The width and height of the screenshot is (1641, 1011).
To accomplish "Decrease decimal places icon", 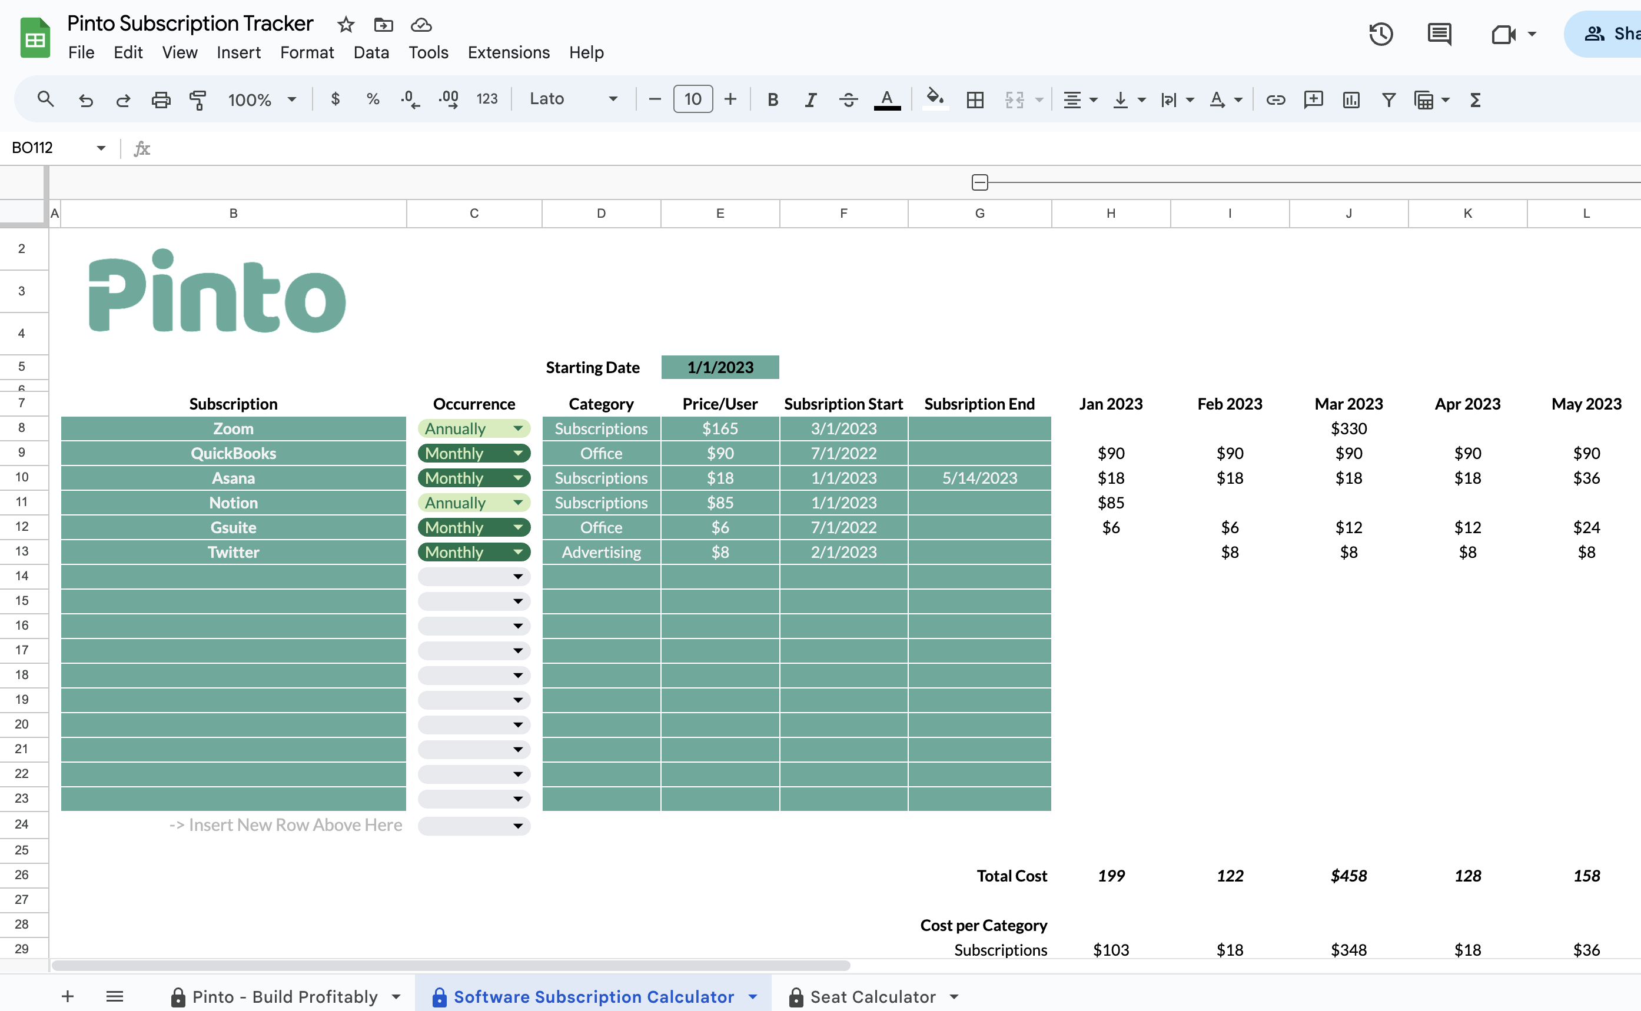I will (x=410, y=99).
